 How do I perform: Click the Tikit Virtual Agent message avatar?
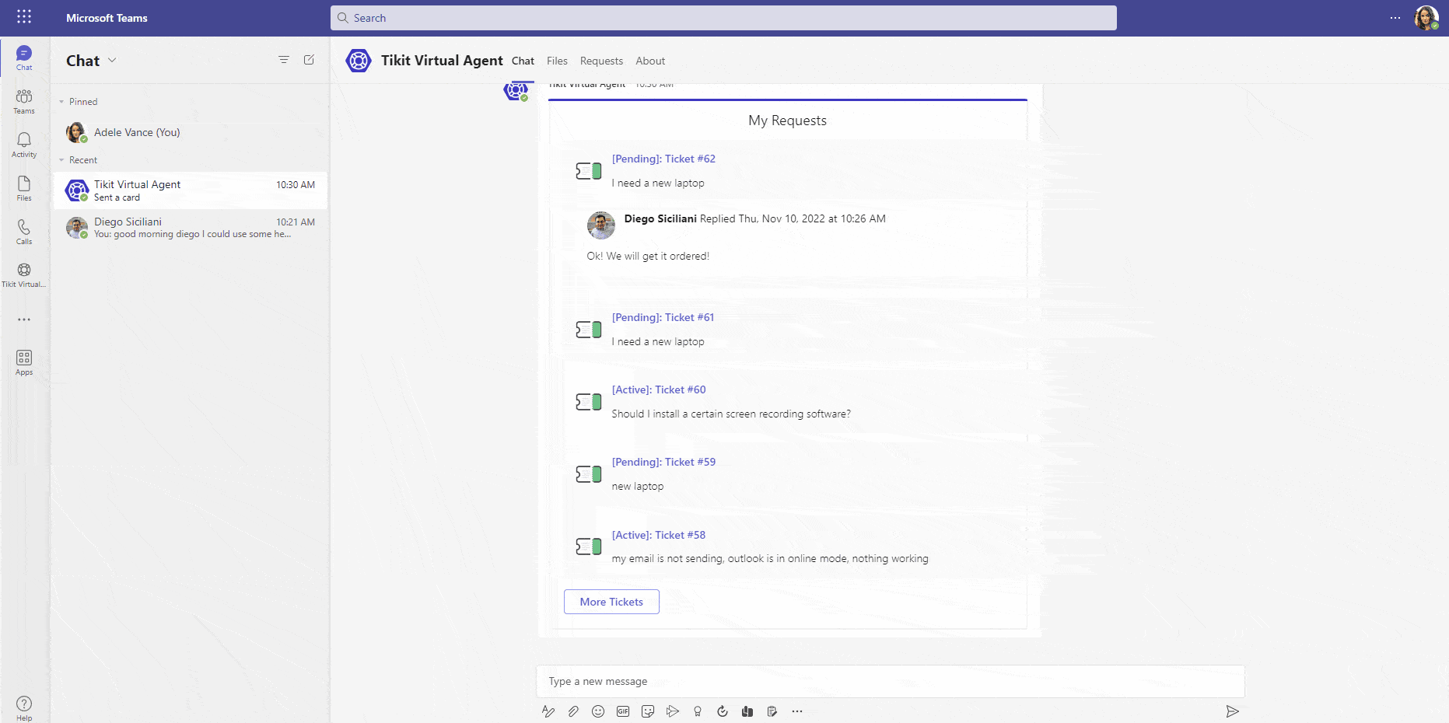coord(515,90)
